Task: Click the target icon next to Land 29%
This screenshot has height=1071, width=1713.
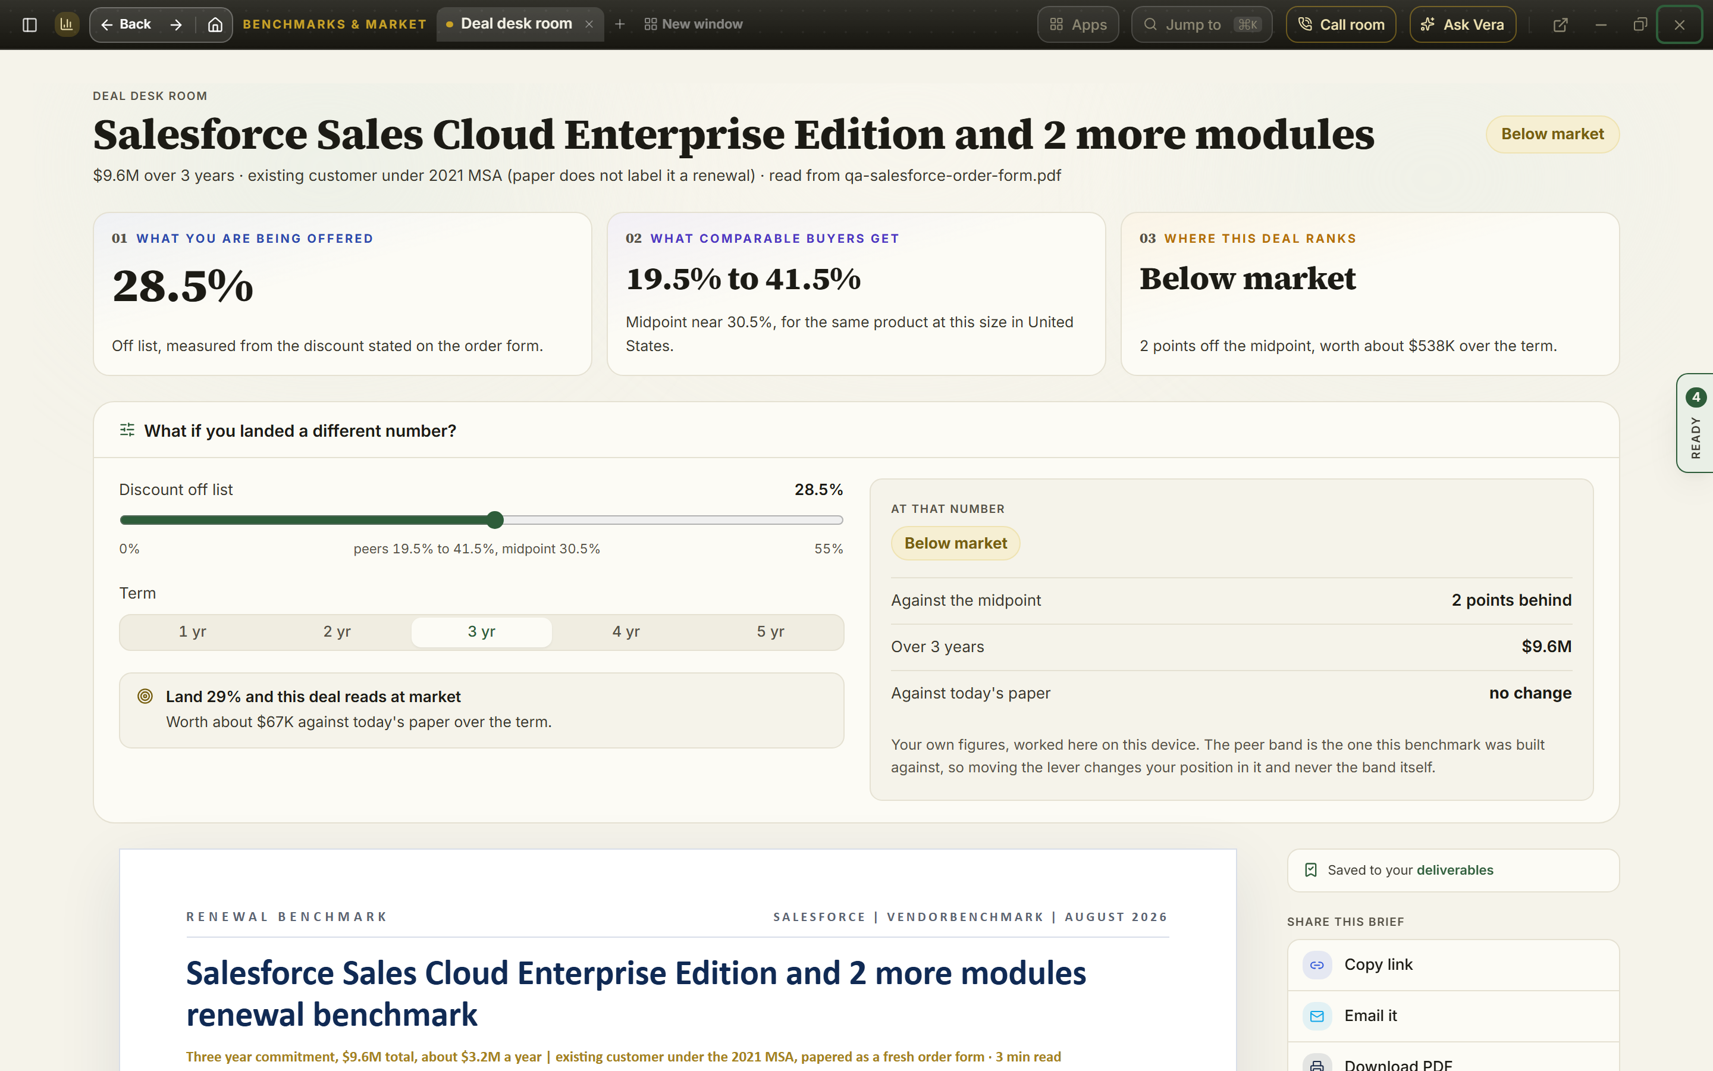Action: click(x=145, y=696)
